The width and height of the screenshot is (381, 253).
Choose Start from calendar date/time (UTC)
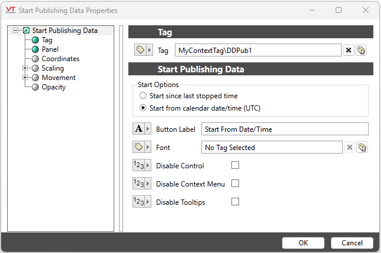pos(143,108)
